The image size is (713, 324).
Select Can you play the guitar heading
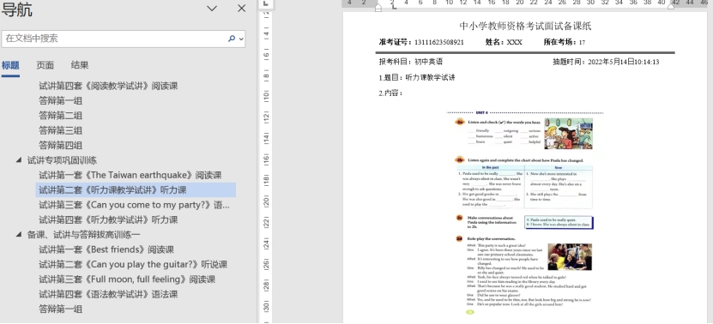point(133,265)
